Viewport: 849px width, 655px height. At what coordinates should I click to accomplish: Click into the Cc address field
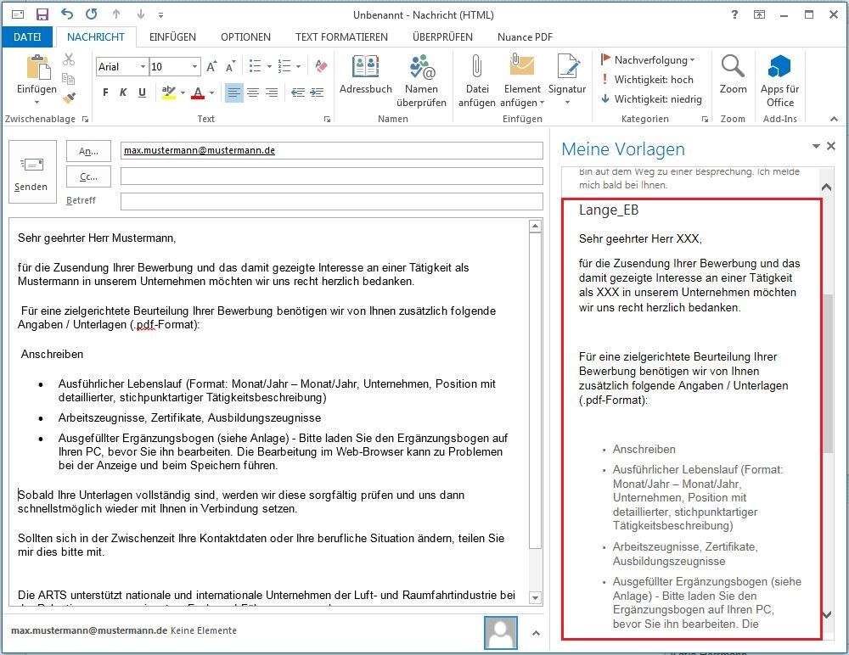pyautogui.click(x=331, y=176)
